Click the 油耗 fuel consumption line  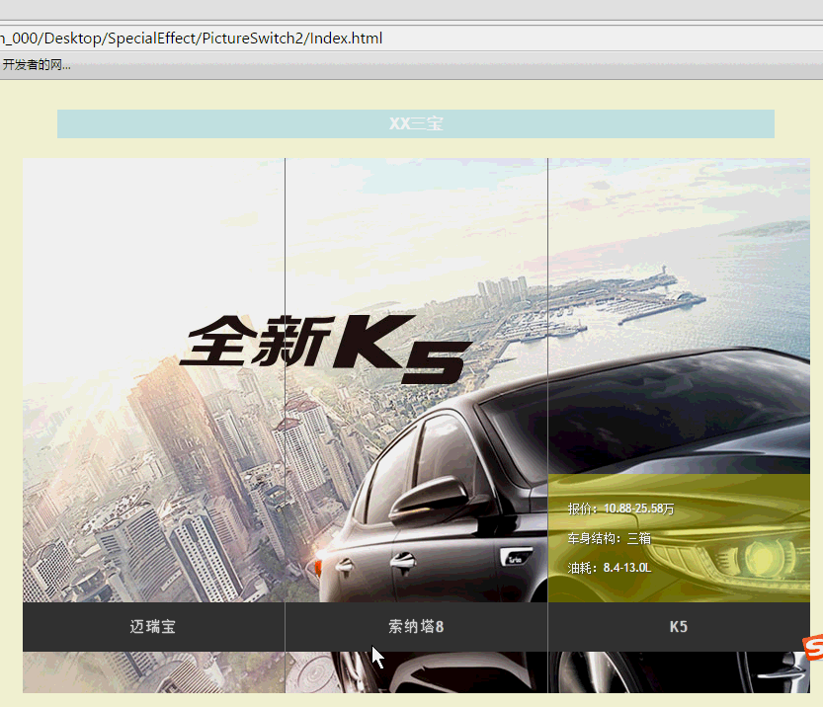[610, 568]
